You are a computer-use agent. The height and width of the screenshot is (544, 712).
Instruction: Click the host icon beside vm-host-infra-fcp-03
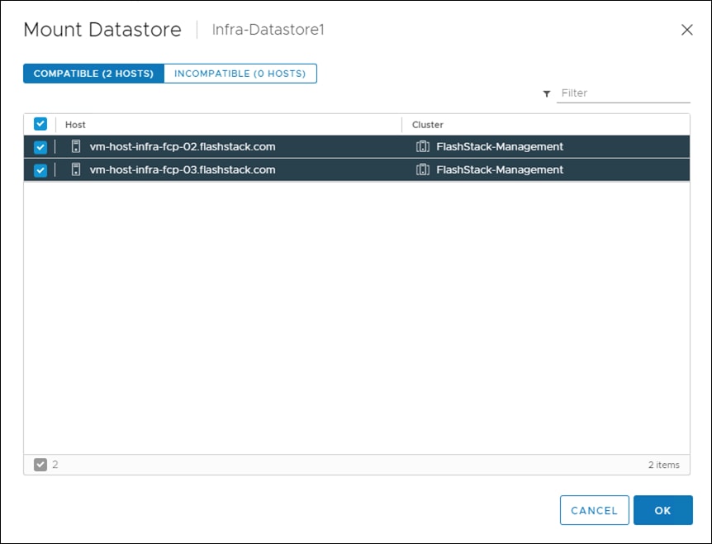click(75, 169)
